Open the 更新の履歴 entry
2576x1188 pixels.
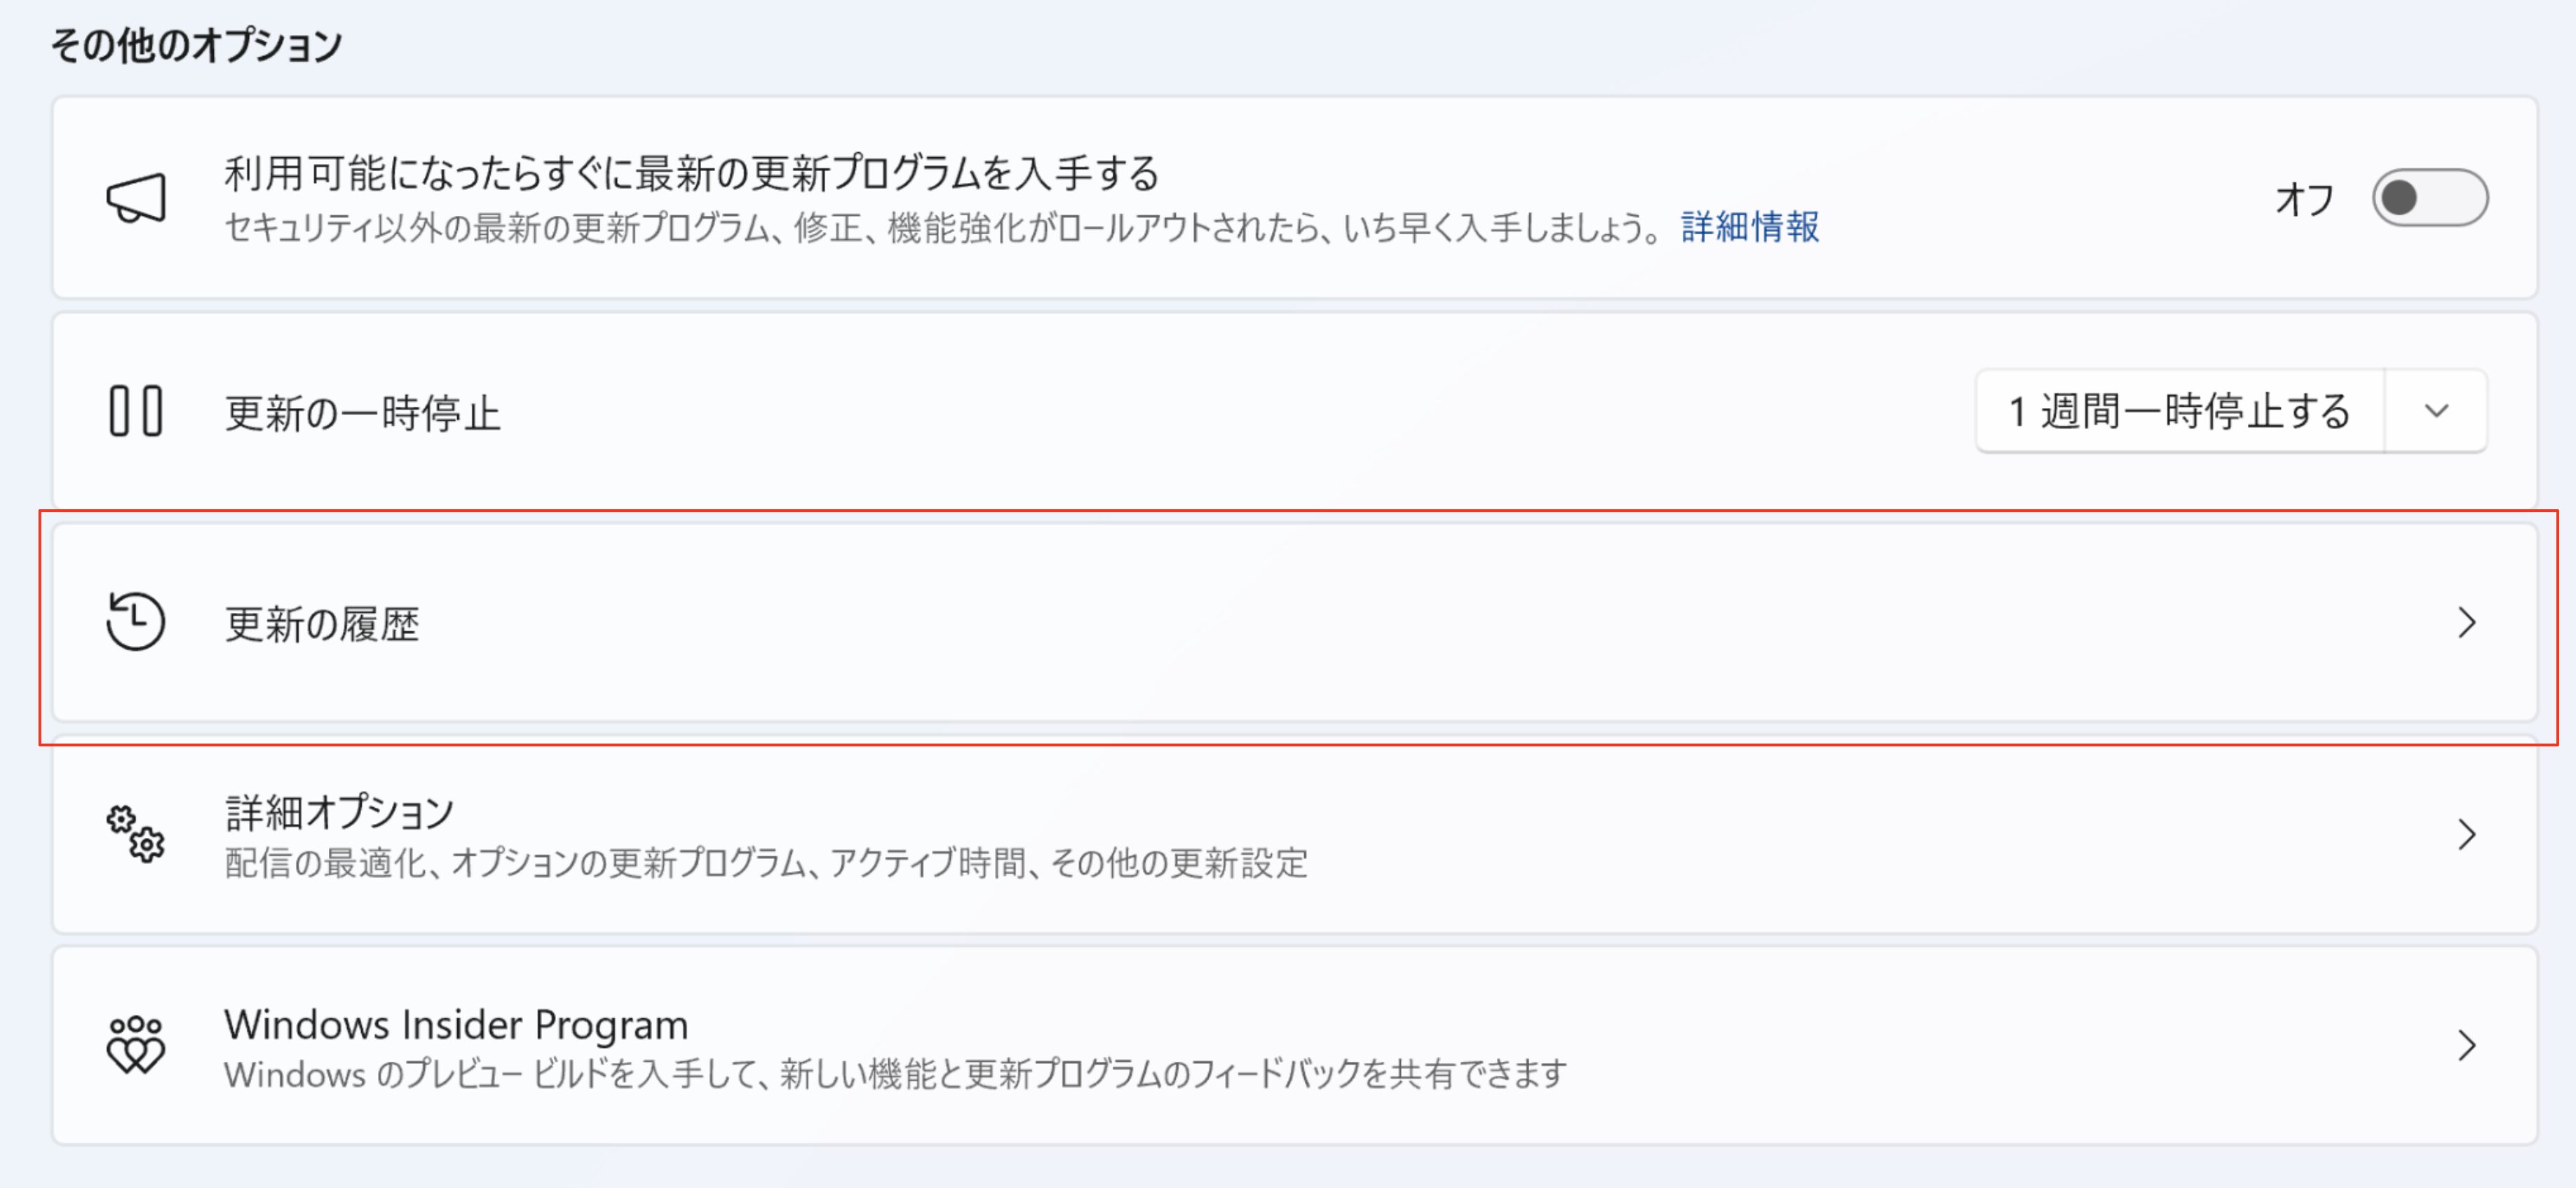[x=322, y=624]
